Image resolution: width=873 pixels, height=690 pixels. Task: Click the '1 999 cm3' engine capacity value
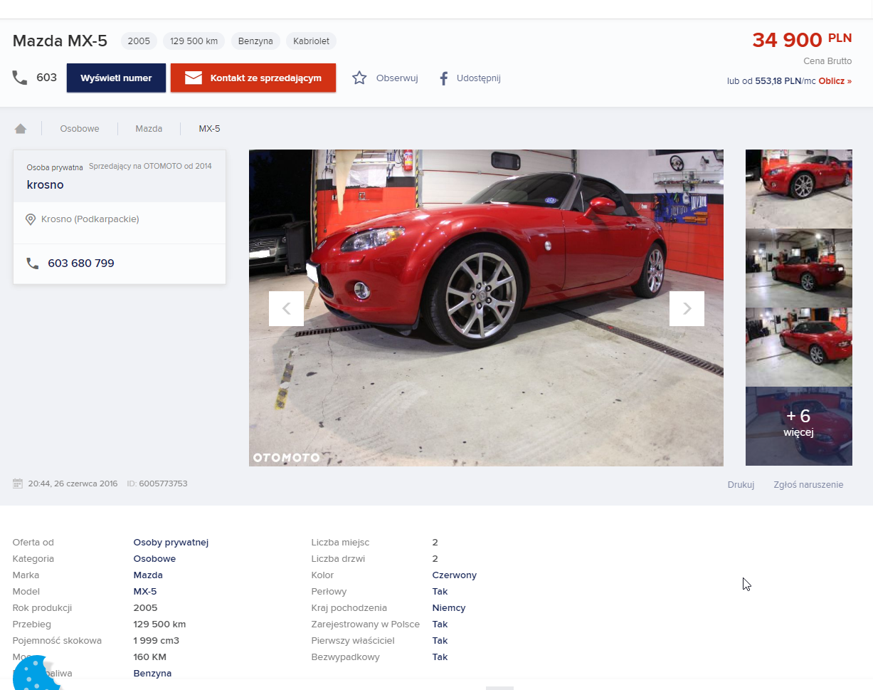157,641
